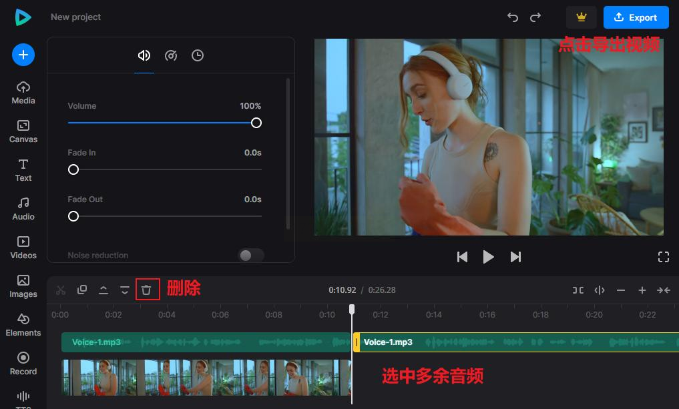Screen dimensions: 679x409
Task: Open the Images panel
Action: coord(23,286)
